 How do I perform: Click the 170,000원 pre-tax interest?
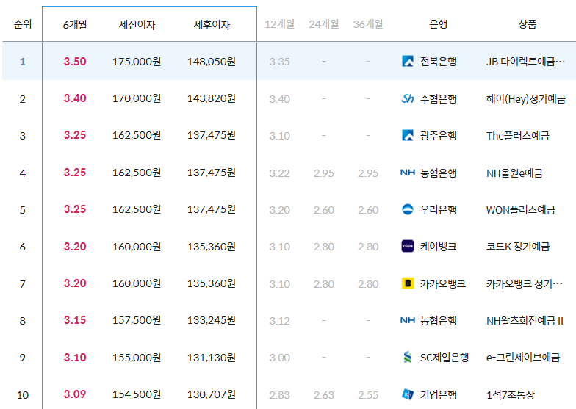pyautogui.click(x=137, y=98)
